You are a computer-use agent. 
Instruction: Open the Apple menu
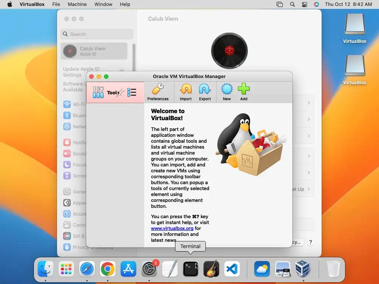10,4
